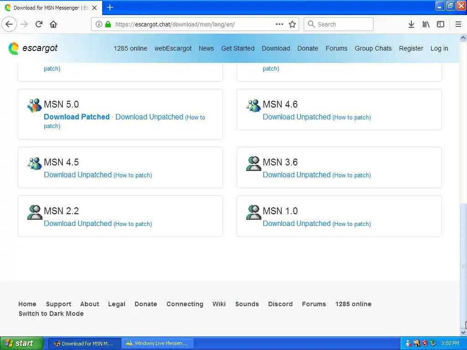Click the 1285 online header link
The height and width of the screenshot is (350, 467).
tap(130, 48)
